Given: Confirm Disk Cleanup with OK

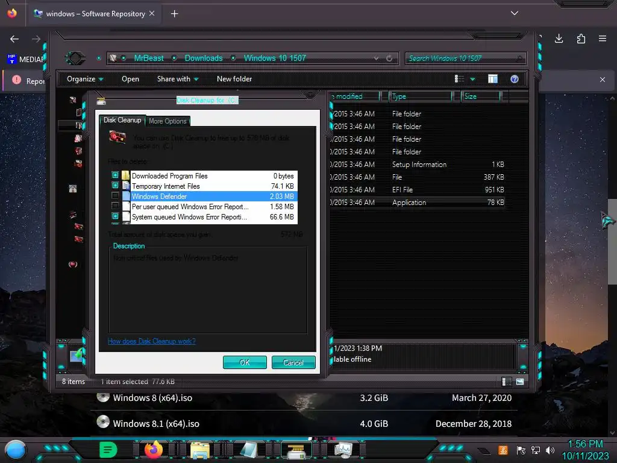Looking at the screenshot, I should (245, 362).
